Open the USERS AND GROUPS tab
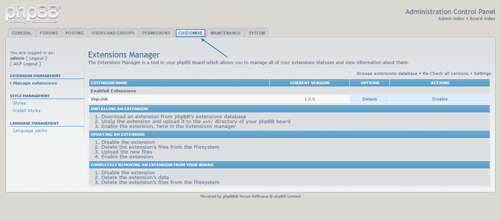Screen dimensions: 501x221 click(x=113, y=33)
